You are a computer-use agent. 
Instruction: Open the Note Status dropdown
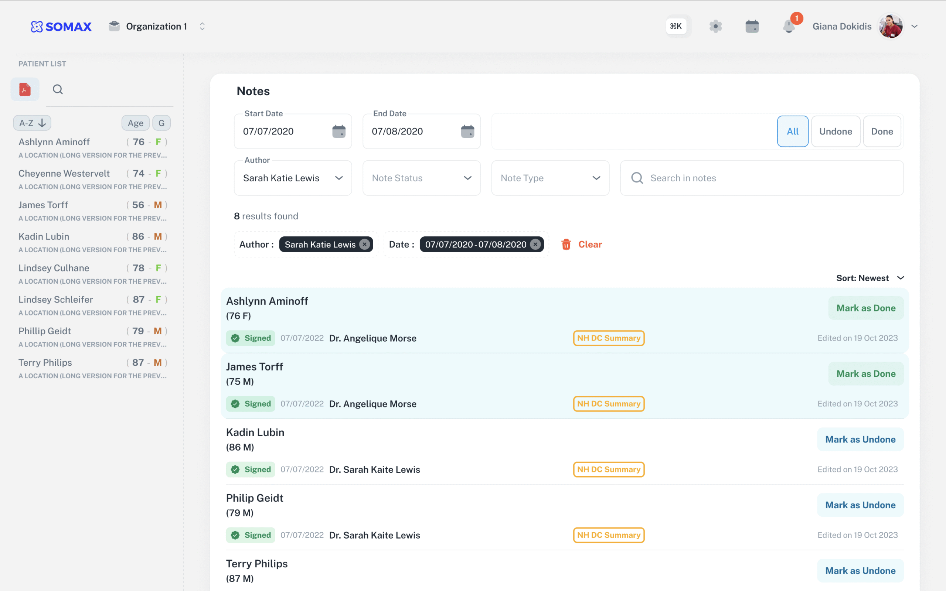coord(421,178)
